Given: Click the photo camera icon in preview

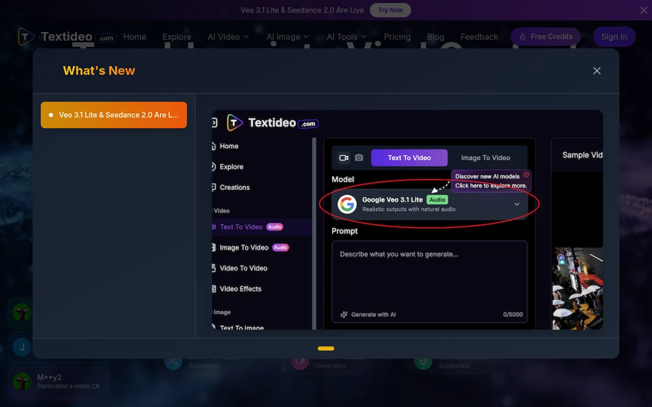Looking at the screenshot, I should pos(359,158).
